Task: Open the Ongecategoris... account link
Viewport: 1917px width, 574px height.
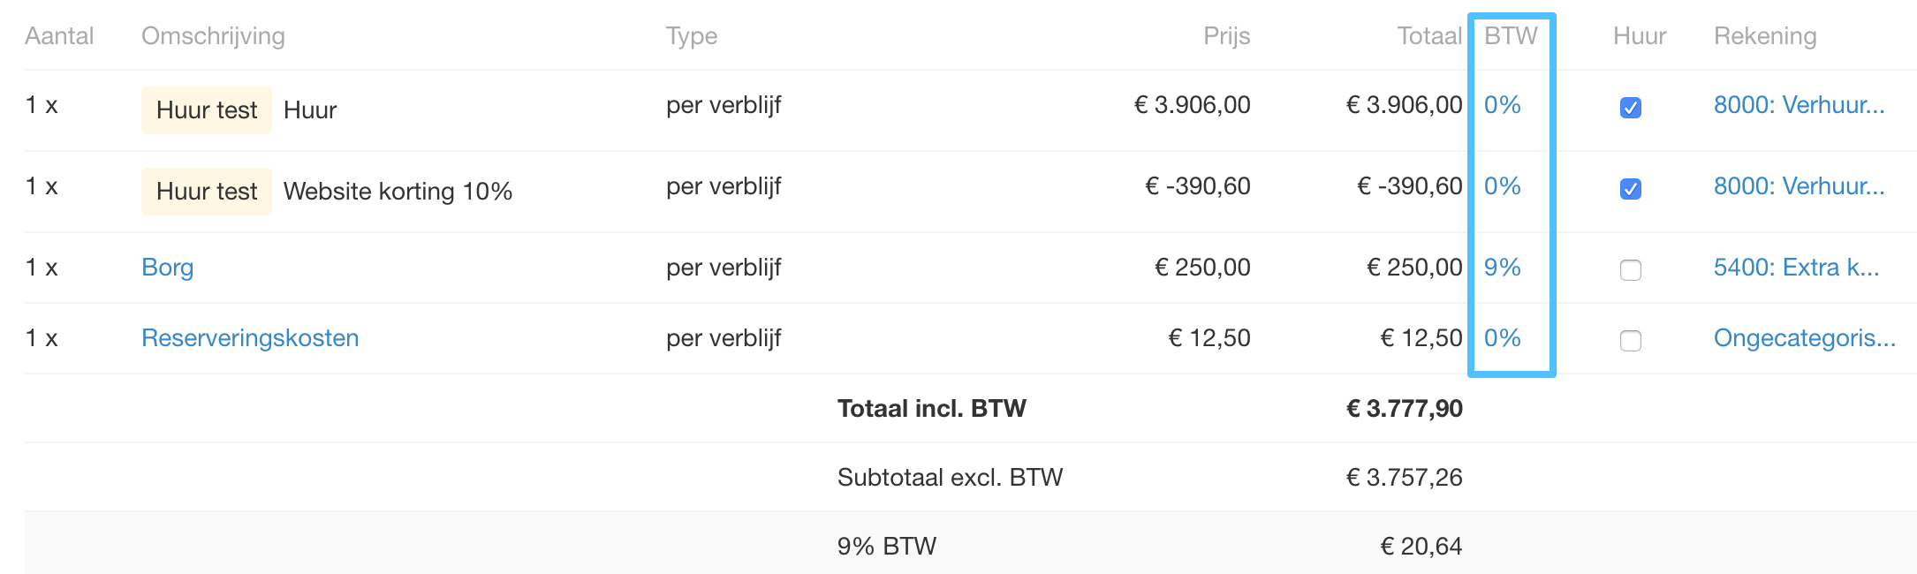Action: pos(1804,338)
